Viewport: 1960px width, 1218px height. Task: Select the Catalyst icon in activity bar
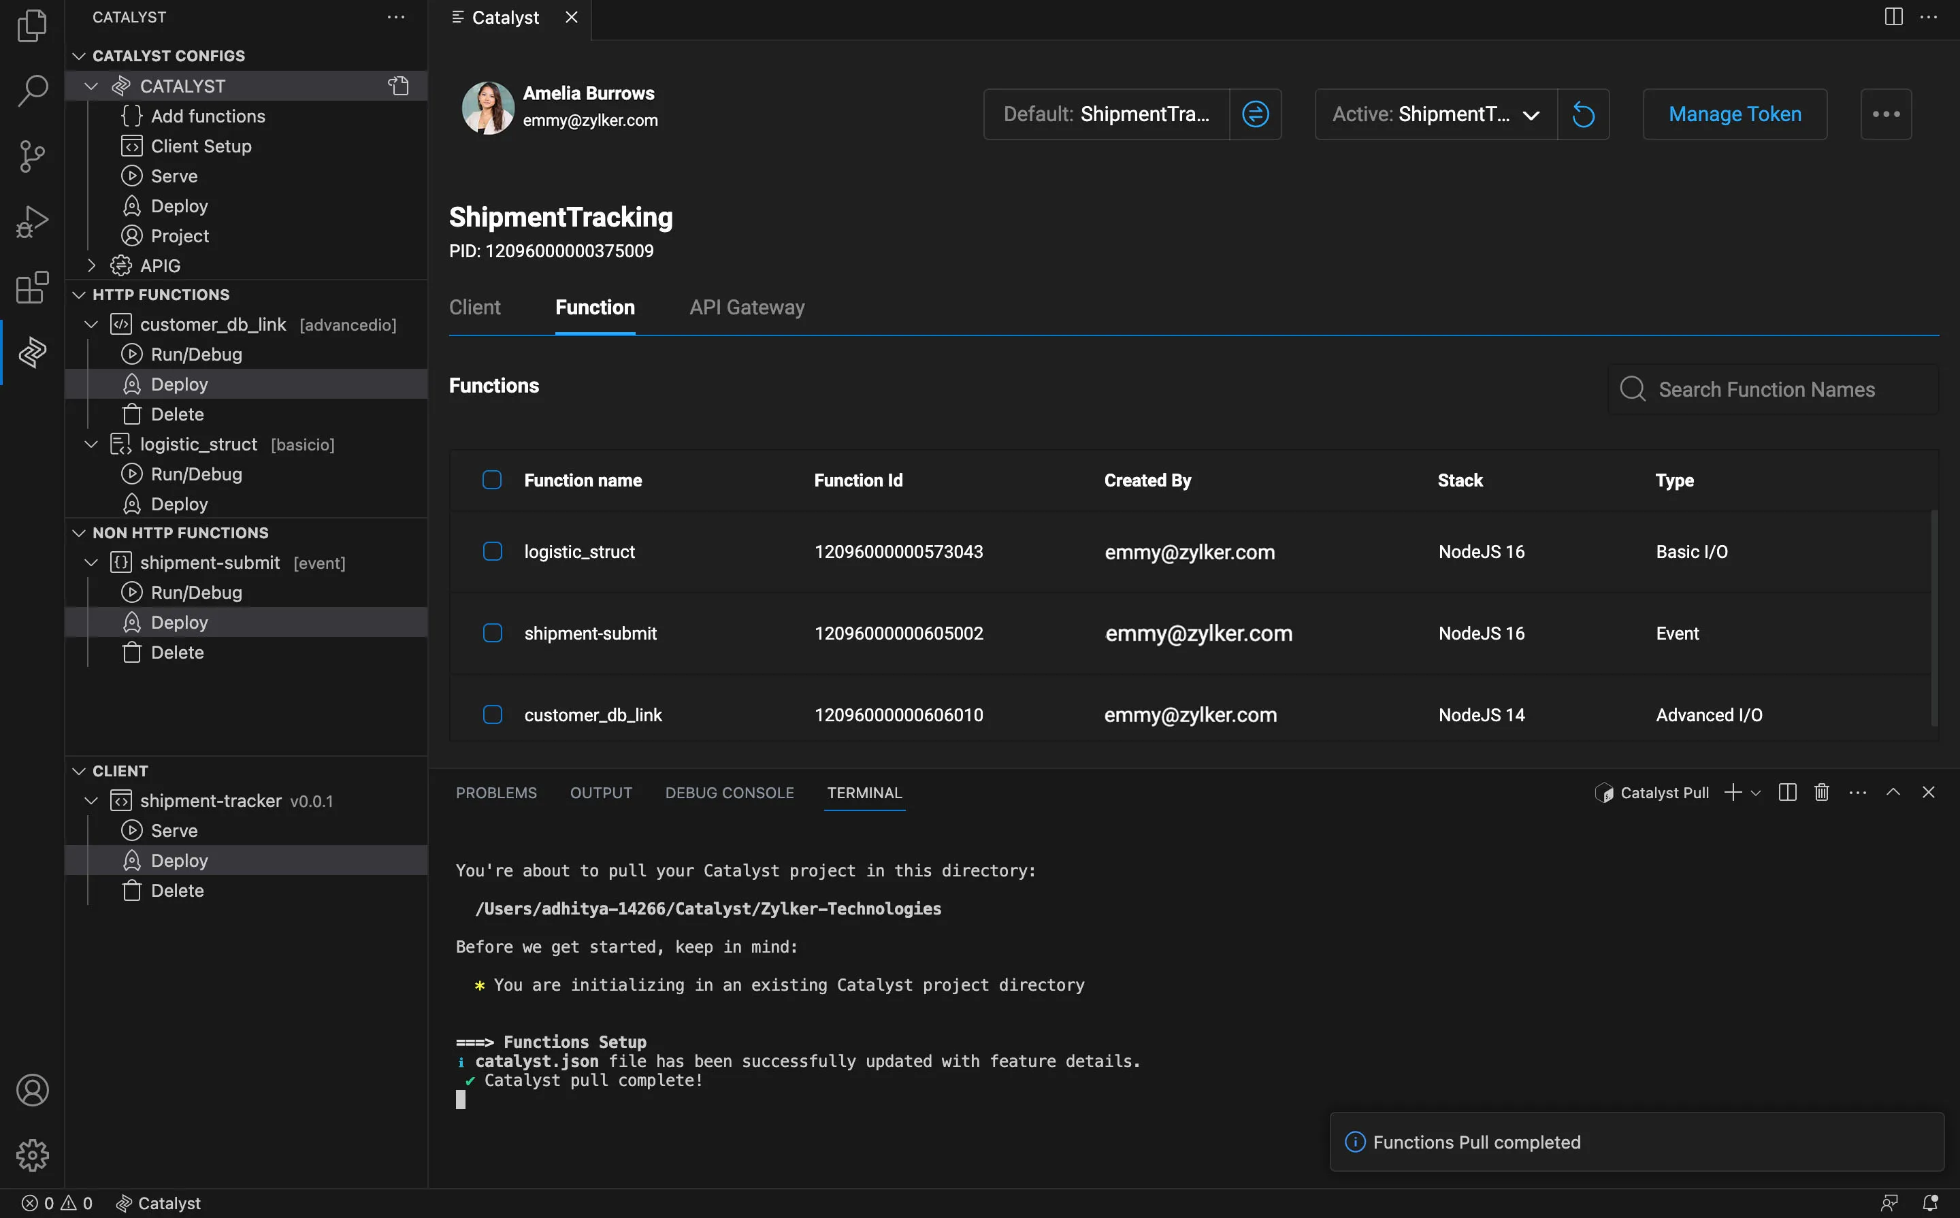point(32,352)
